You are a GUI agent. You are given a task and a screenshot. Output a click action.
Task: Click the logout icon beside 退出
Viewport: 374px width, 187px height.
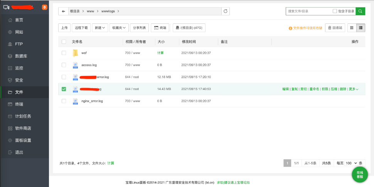10,152
